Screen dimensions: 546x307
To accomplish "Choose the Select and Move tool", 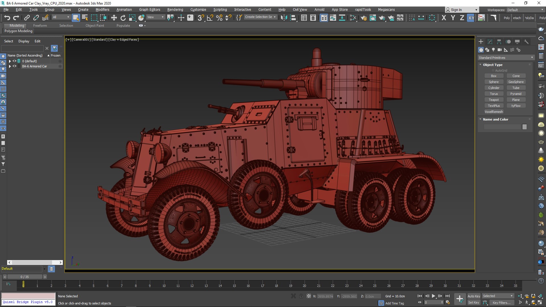I will [x=114, y=18].
